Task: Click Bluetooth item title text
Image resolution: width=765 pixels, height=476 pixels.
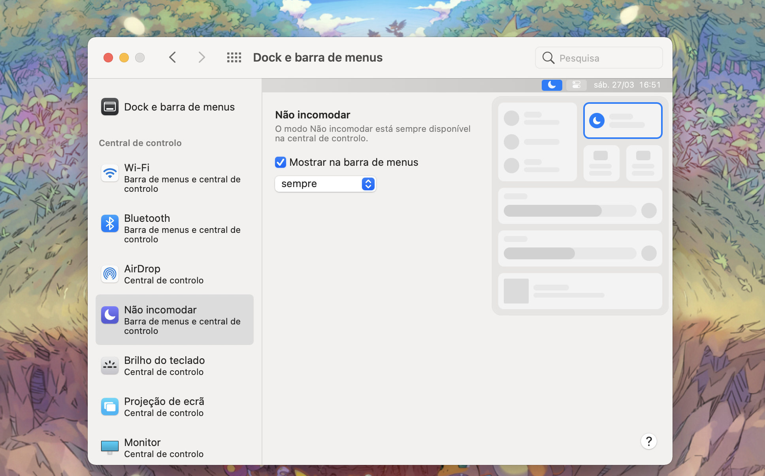Action: tap(147, 218)
